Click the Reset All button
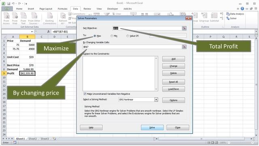 [174, 82]
